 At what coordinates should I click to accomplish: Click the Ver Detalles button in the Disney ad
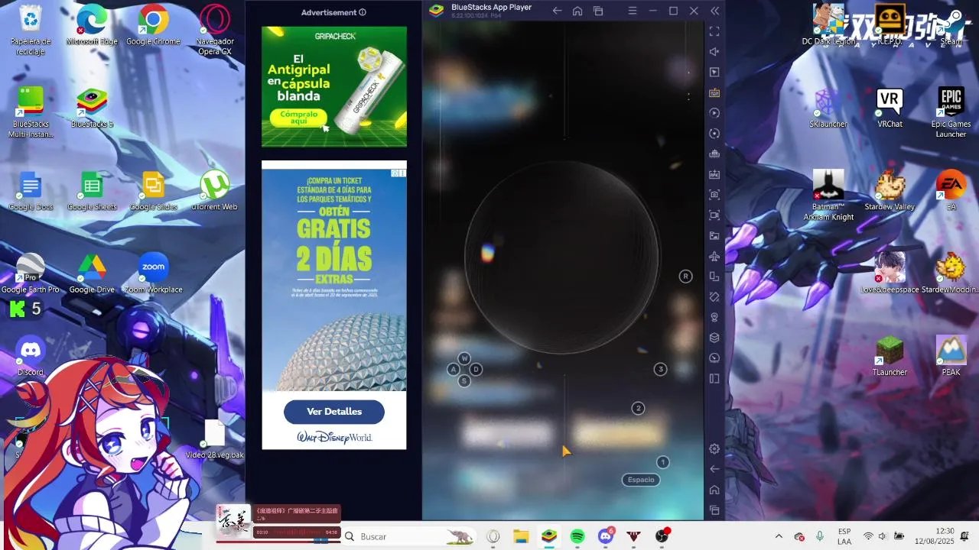(334, 412)
